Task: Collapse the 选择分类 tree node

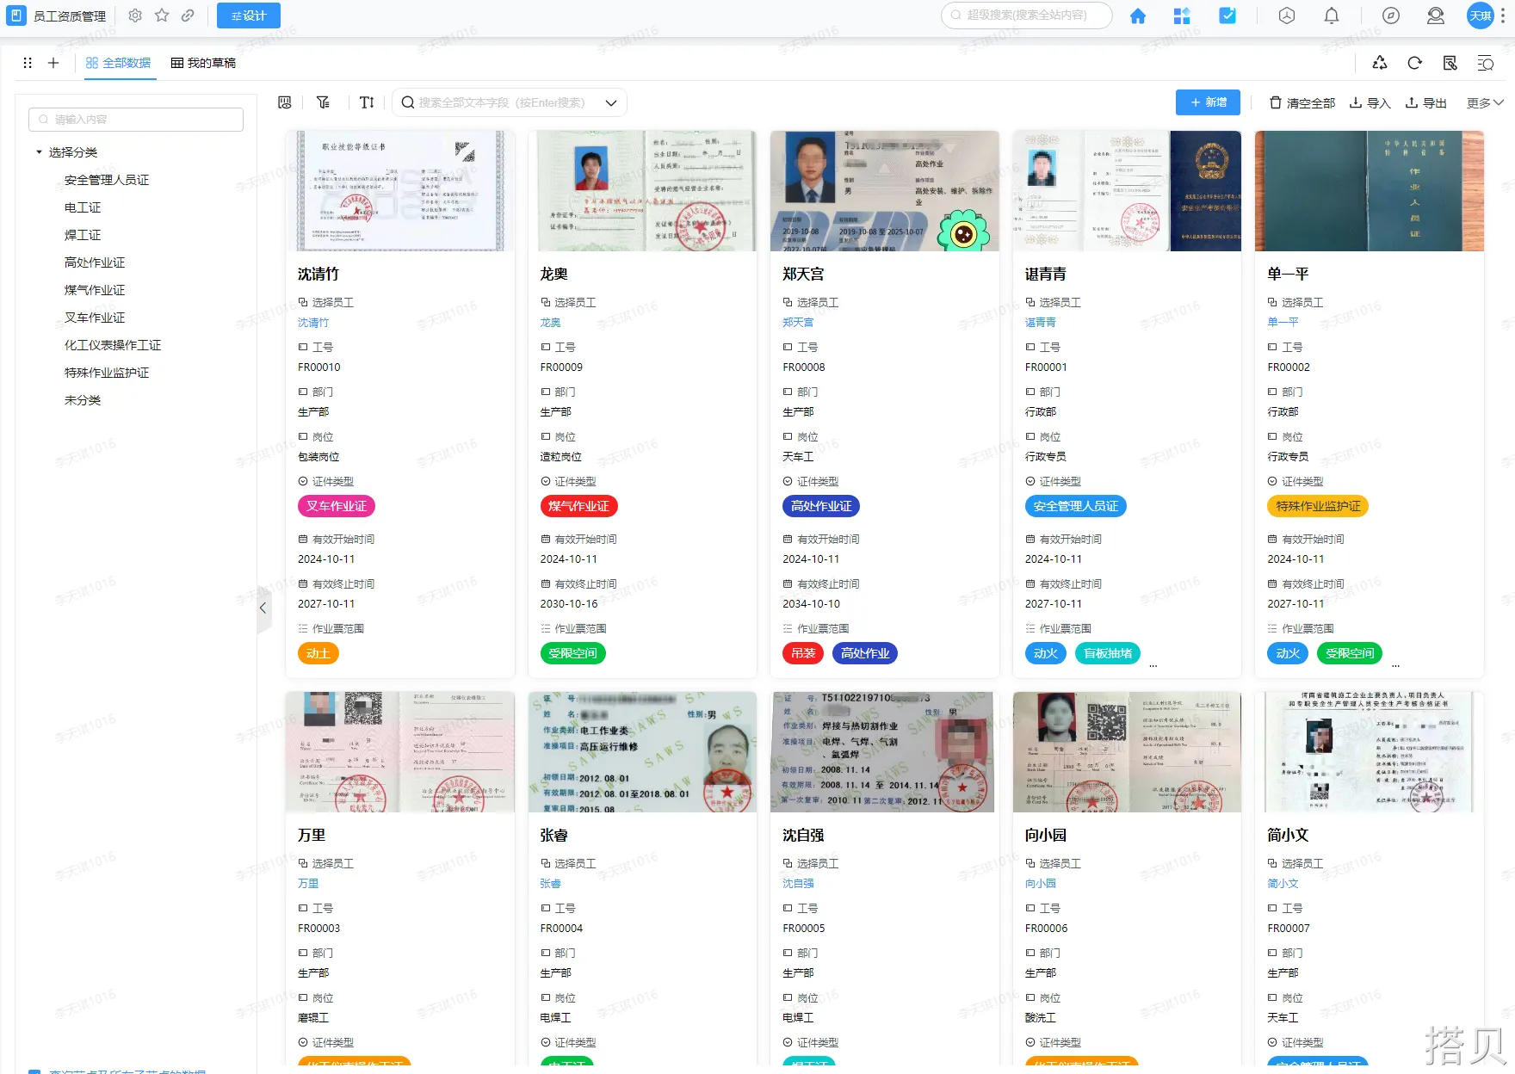Action: (39, 152)
